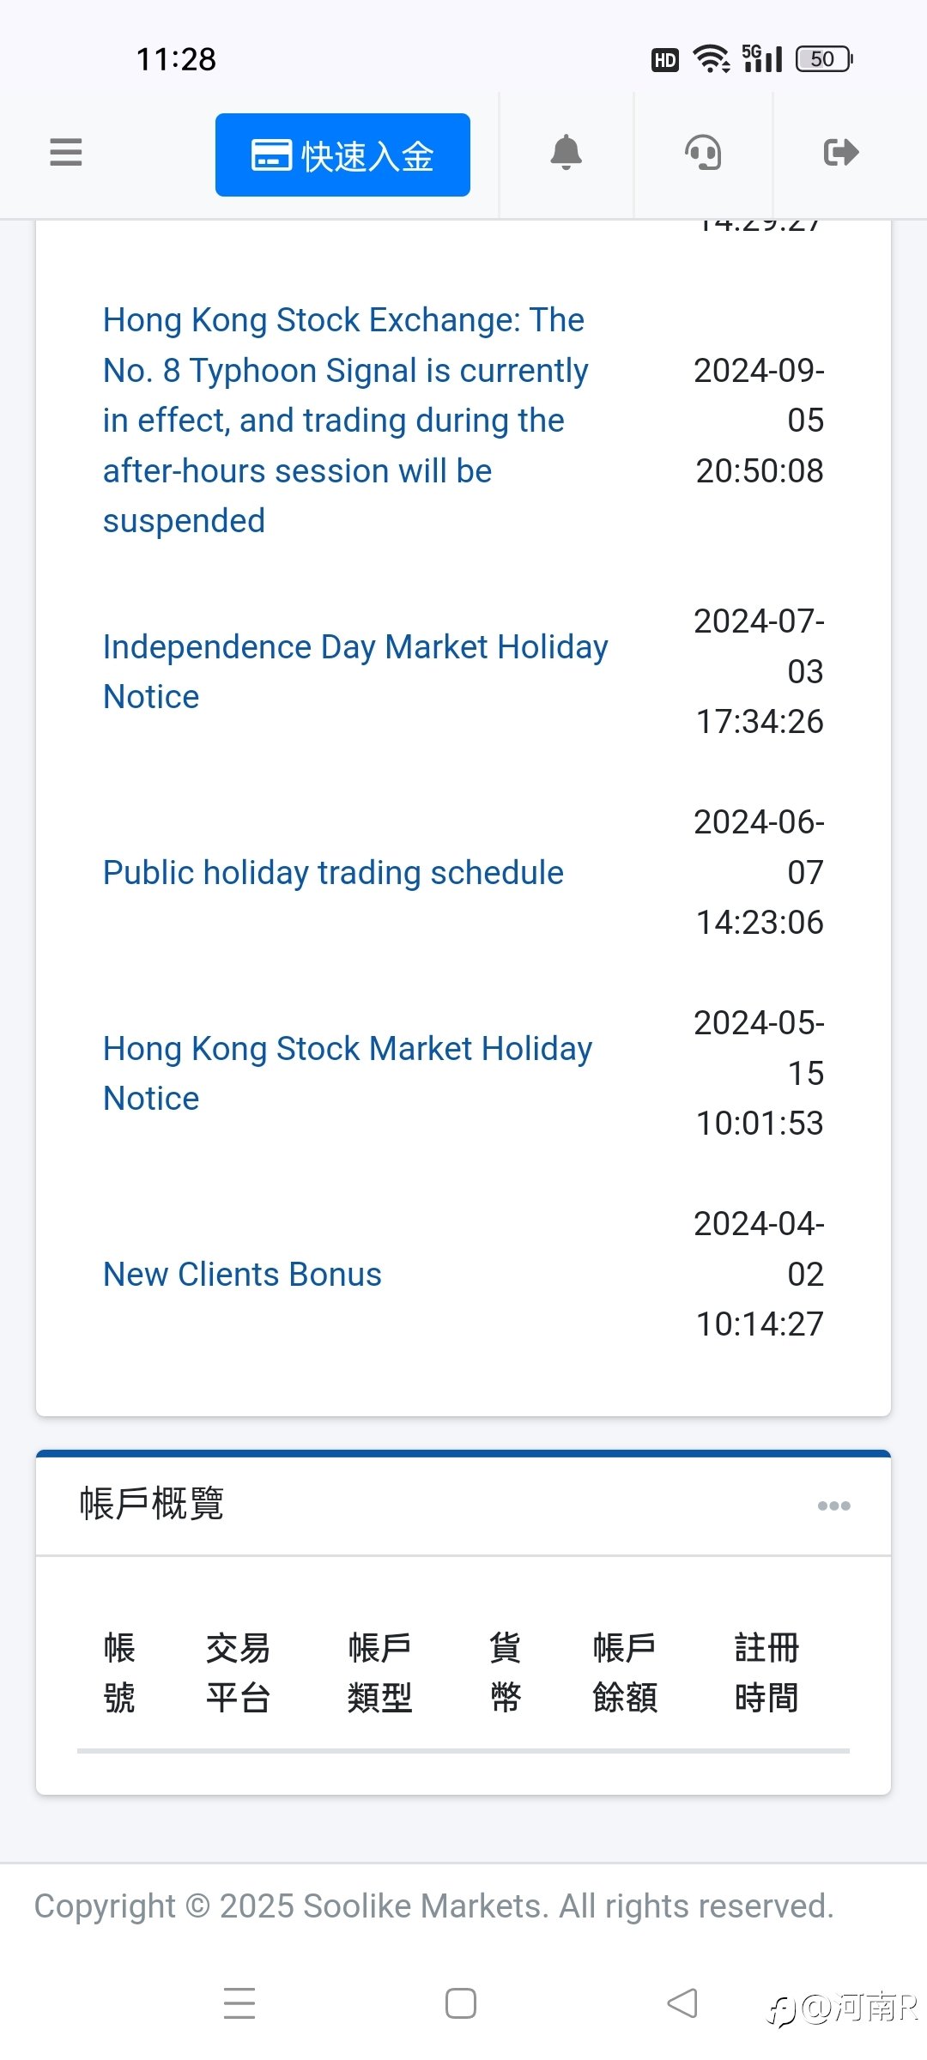Sort by 交易平台 column header
The width and height of the screenshot is (927, 2060).
(238, 1672)
